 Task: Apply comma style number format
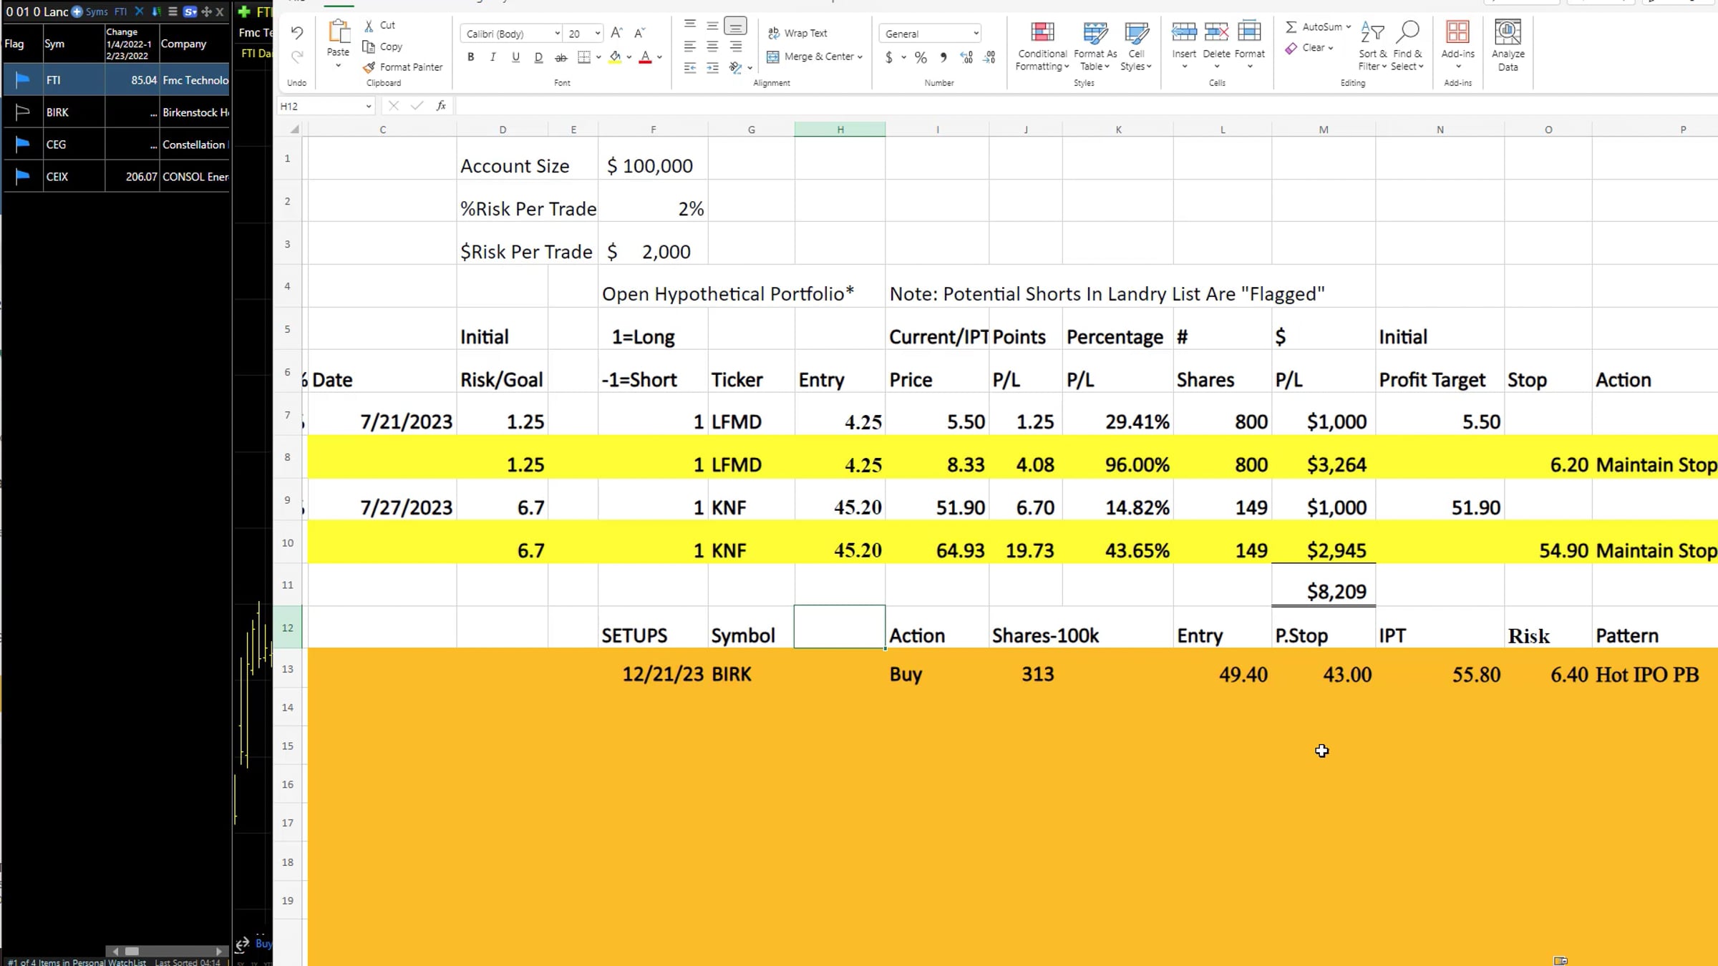pos(943,58)
